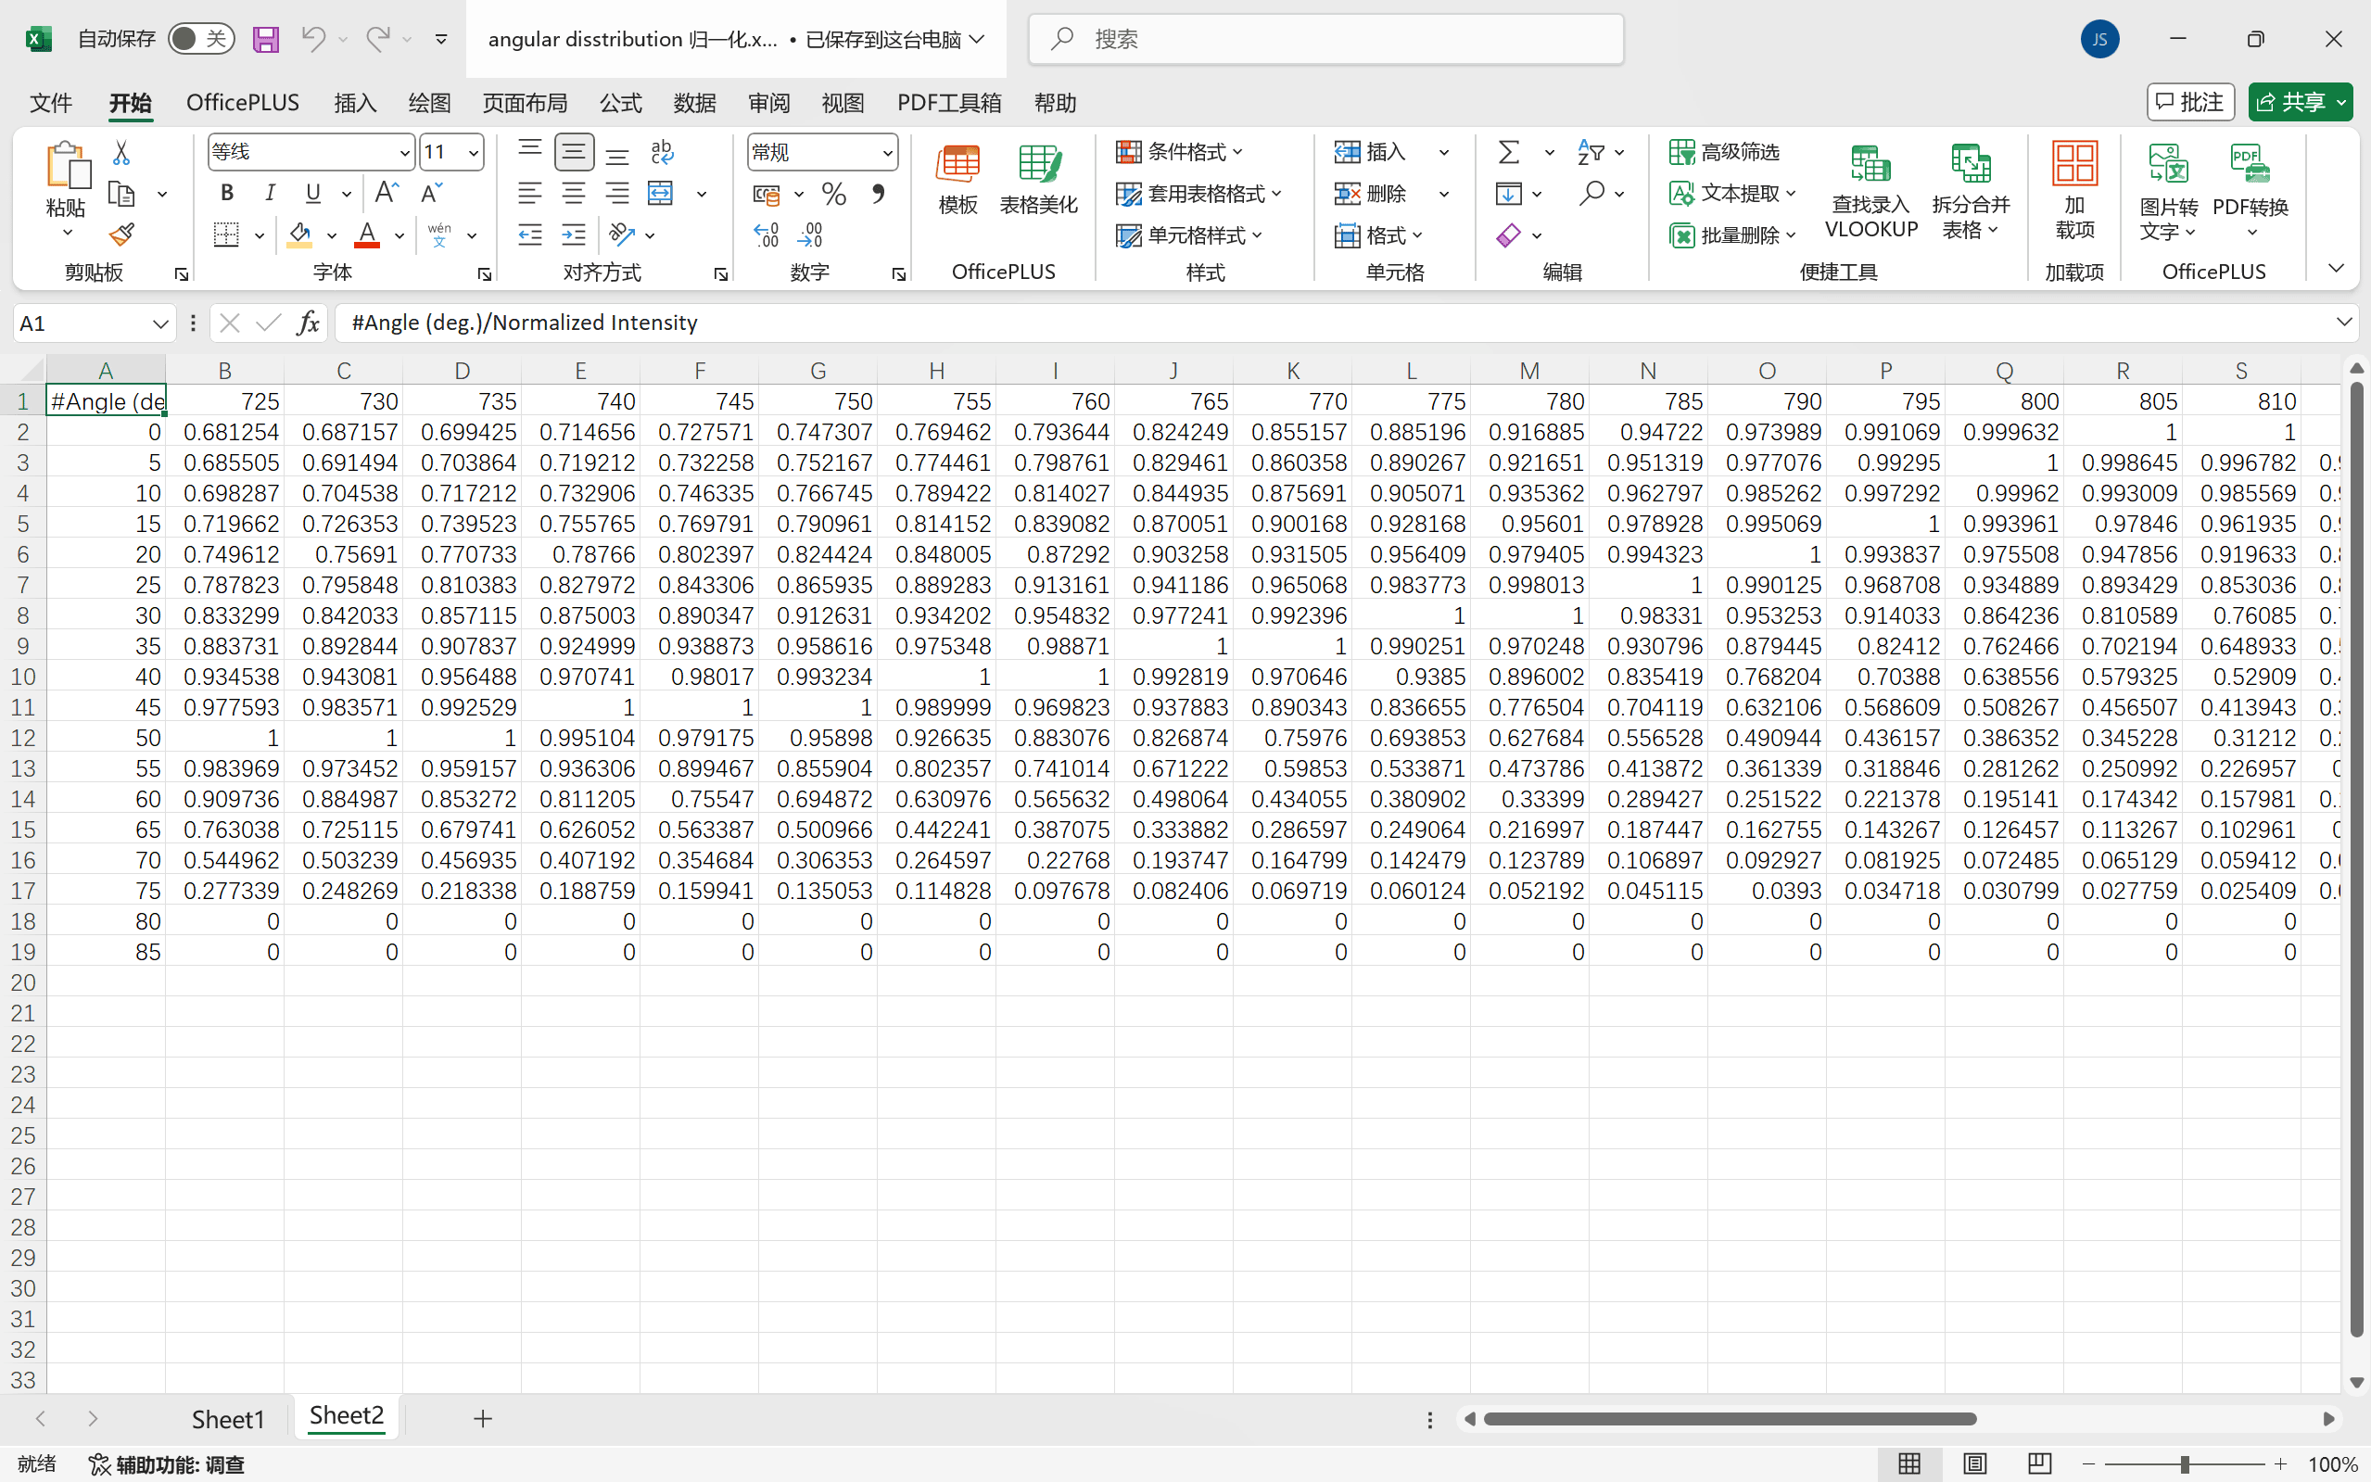Open the number format 常规 dropdown
The image size is (2371, 1482).
(887, 153)
